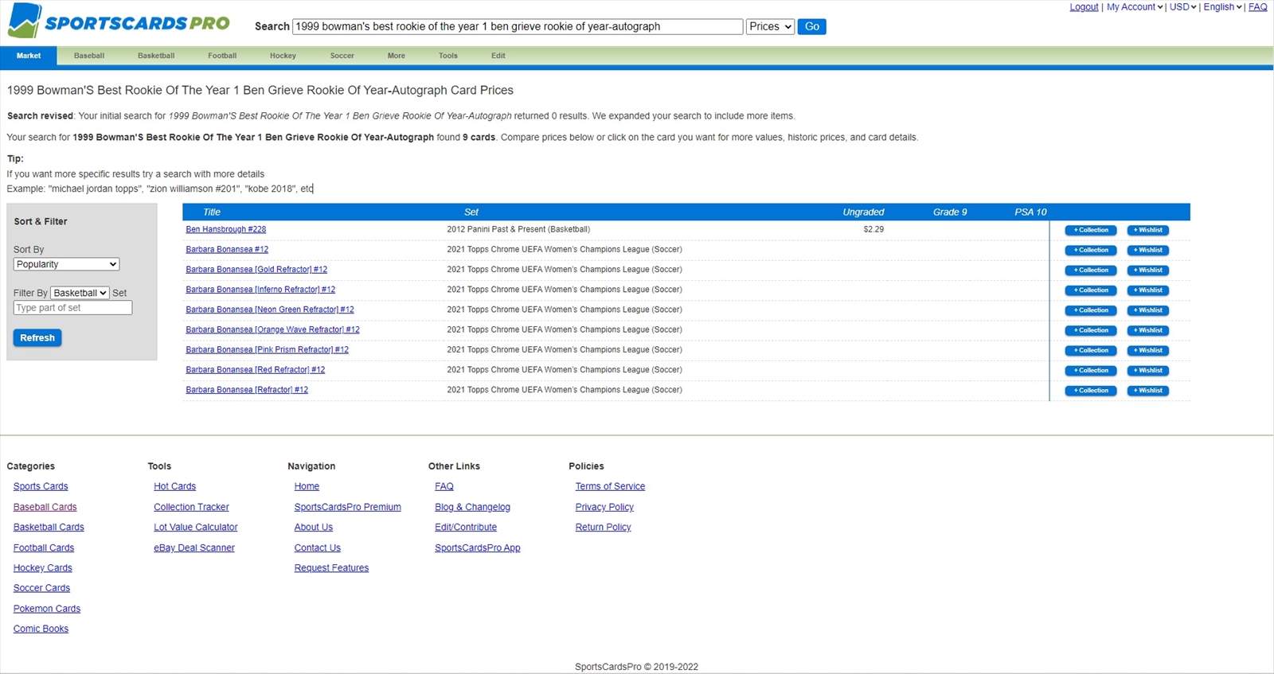Sort by Ungraded column header
The height and width of the screenshot is (674, 1274).
(863, 212)
